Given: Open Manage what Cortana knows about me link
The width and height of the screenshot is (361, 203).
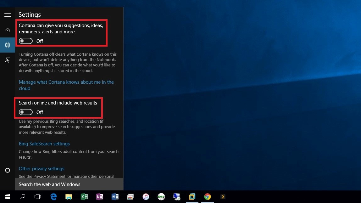Looking at the screenshot, I should tap(66, 85).
